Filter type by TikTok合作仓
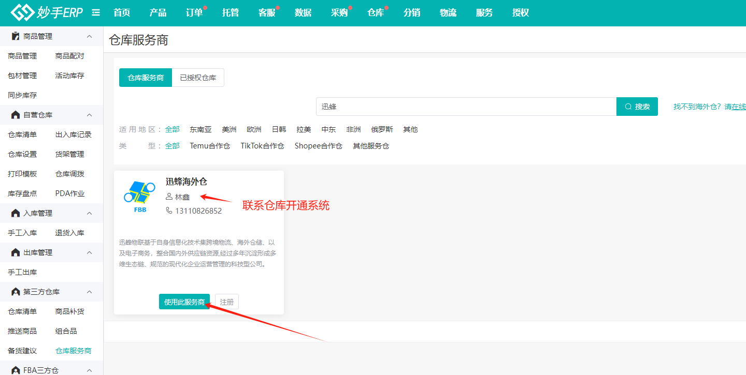 point(262,146)
